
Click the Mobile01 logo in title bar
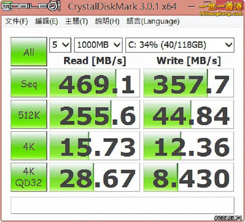click(31, 6)
